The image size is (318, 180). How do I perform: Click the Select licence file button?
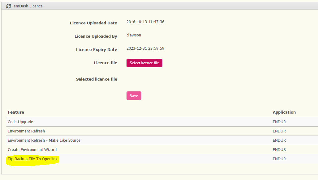(x=144, y=63)
